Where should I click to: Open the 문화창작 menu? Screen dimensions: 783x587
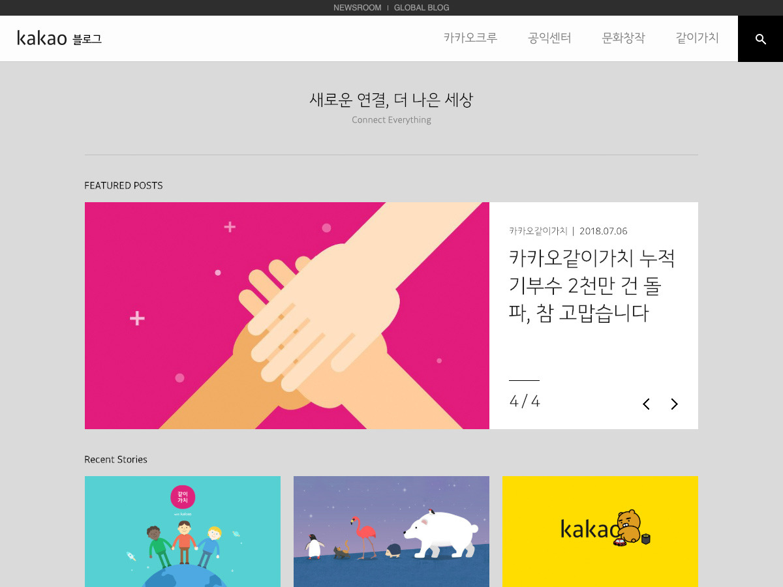point(623,38)
